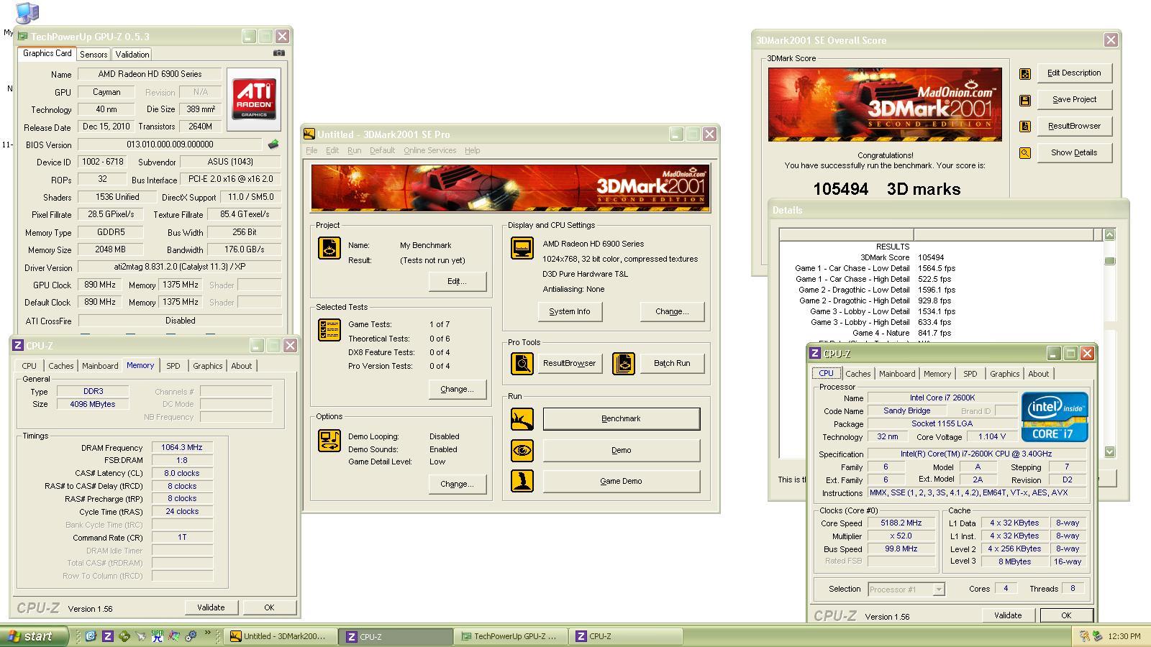Click the GPU Clock 890 MHz field
The image size is (1151, 647).
tap(100, 285)
